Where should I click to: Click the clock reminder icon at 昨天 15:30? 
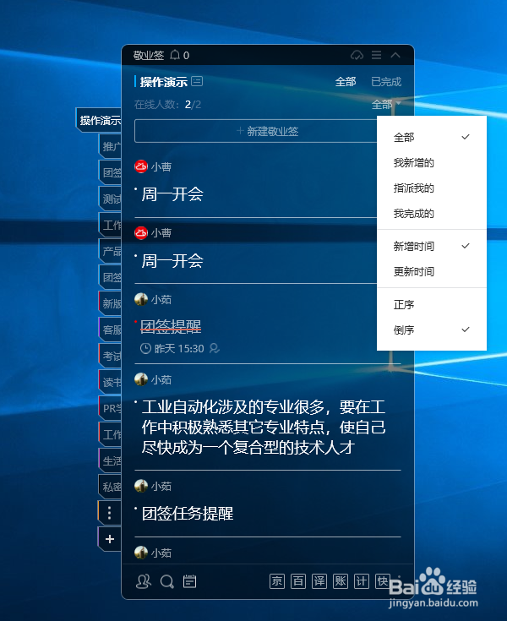point(145,348)
